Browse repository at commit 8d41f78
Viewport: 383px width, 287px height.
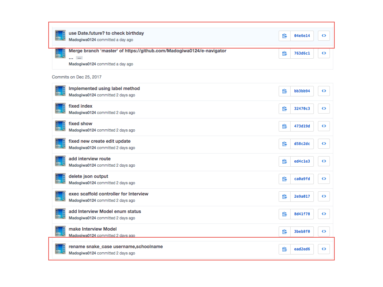coord(324,214)
